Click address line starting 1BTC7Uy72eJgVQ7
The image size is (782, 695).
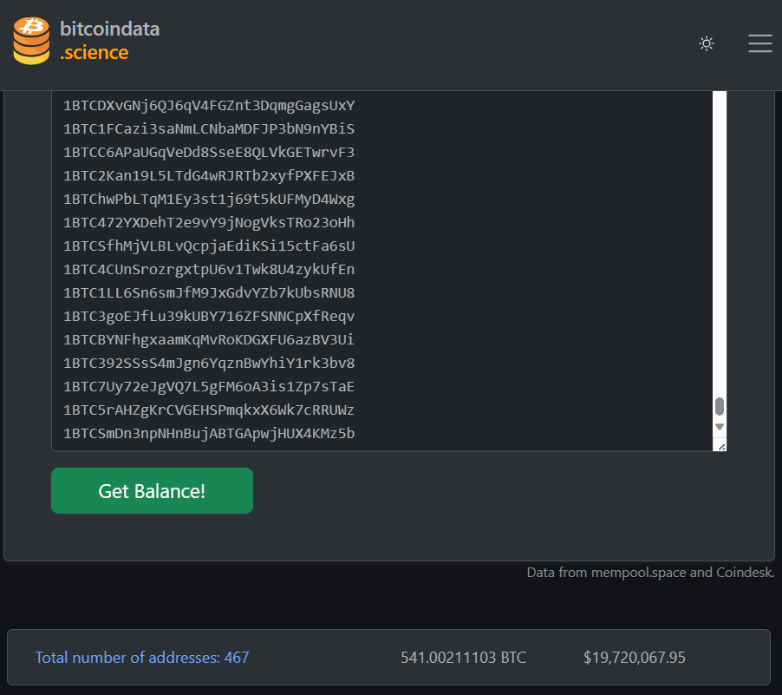209,386
